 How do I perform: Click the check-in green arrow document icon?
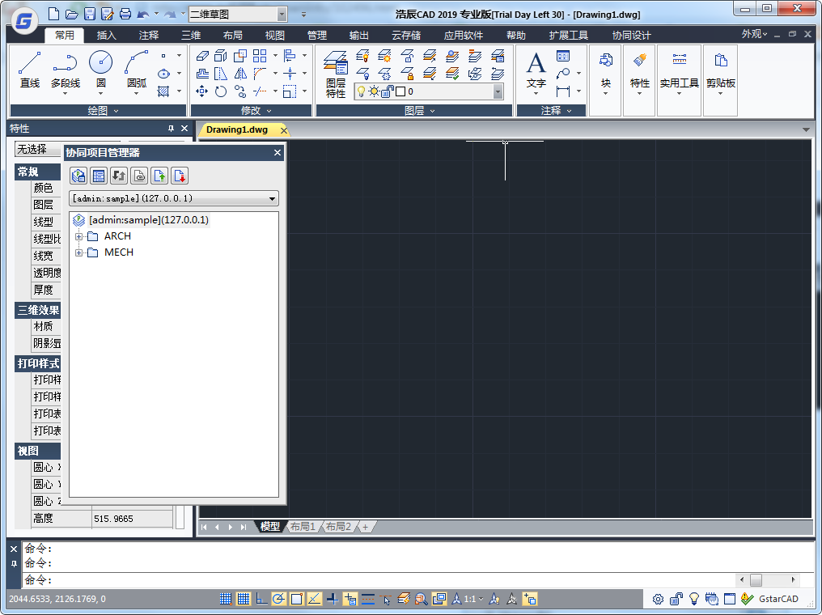coord(159,176)
